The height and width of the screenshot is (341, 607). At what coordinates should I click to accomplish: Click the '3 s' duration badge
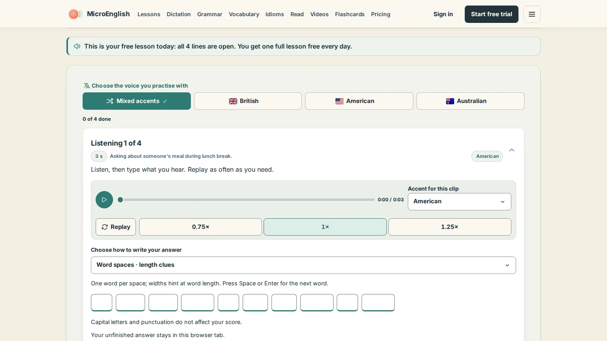(99, 156)
